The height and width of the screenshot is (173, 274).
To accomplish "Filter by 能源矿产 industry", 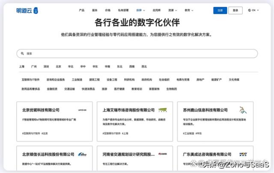I will [217, 79].
